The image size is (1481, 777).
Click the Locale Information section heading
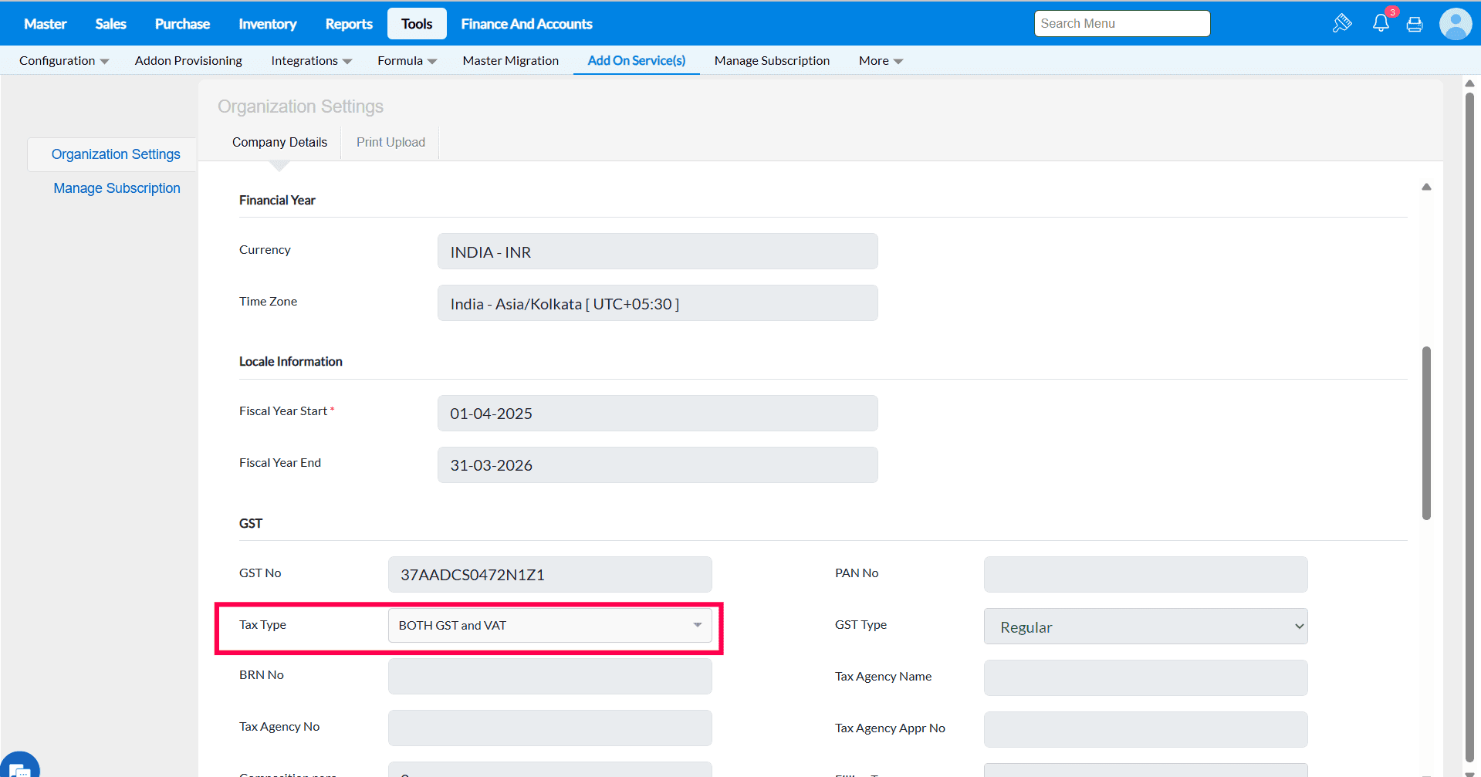[x=291, y=361]
